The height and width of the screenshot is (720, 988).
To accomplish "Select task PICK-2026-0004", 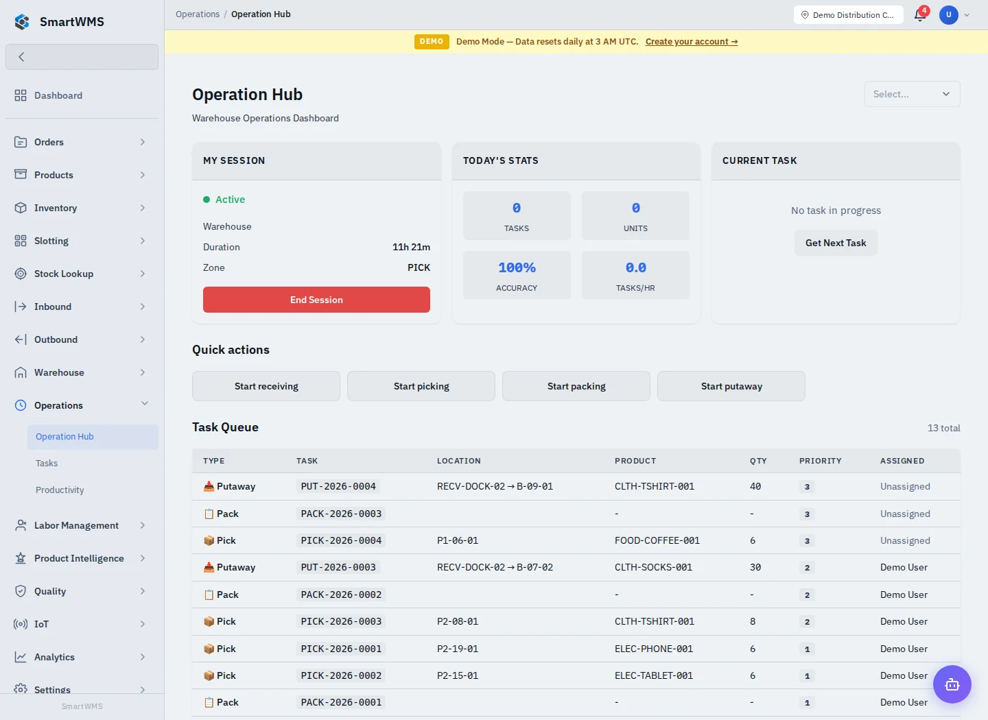I will coord(341,540).
